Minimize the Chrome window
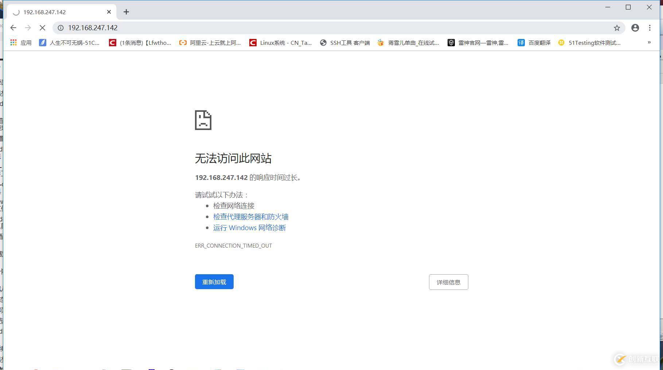The image size is (663, 370). pyautogui.click(x=608, y=7)
